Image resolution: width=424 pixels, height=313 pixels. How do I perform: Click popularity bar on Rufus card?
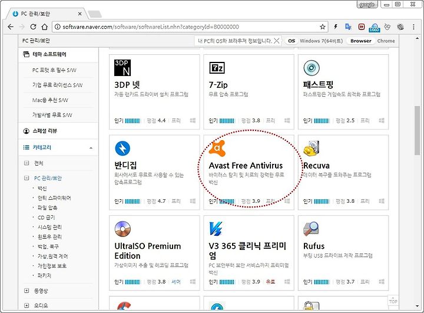pyautogui.click(x=322, y=282)
